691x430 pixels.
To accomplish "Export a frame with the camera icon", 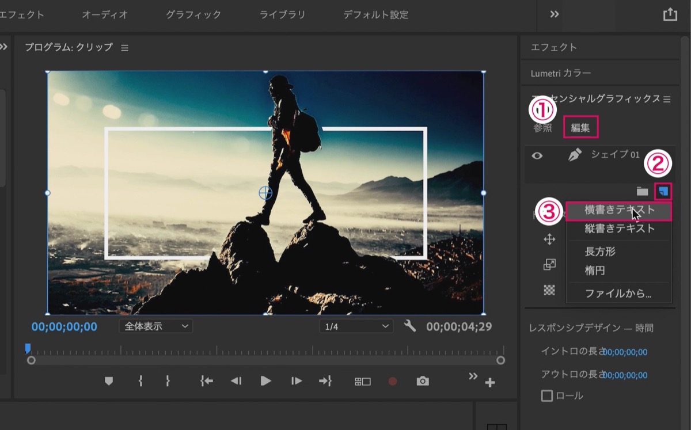I will pyautogui.click(x=423, y=381).
